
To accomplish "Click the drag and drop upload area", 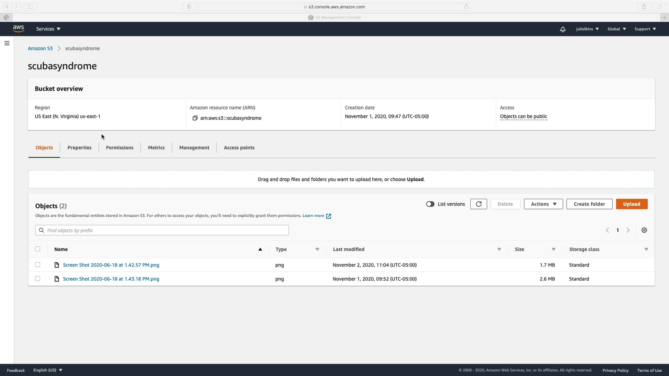I will click(x=341, y=179).
